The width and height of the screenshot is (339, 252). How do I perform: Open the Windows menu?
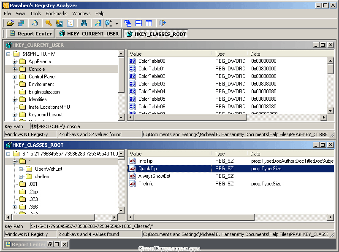click(81, 13)
